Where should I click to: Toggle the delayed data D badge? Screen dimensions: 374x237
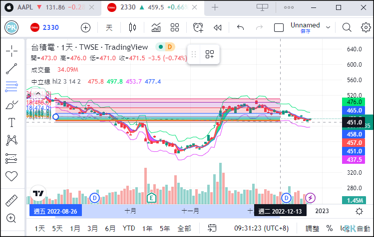pyautogui.click(x=170, y=47)
